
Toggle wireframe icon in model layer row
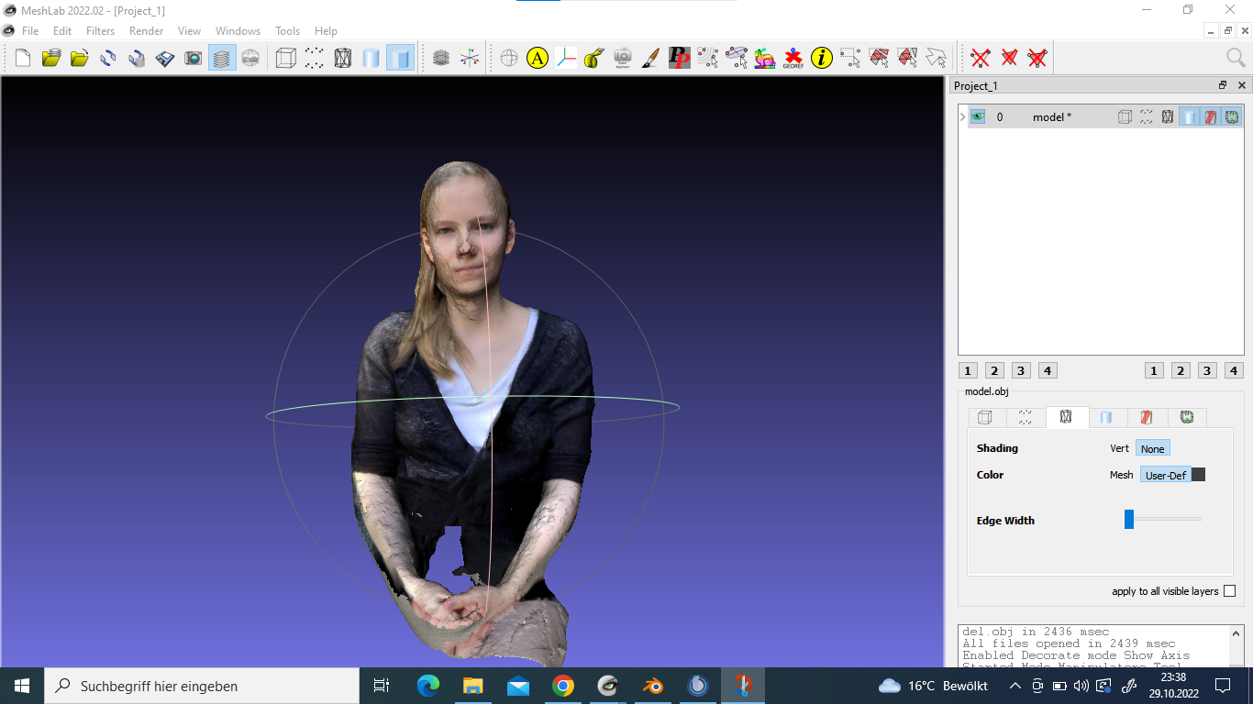1168,116
